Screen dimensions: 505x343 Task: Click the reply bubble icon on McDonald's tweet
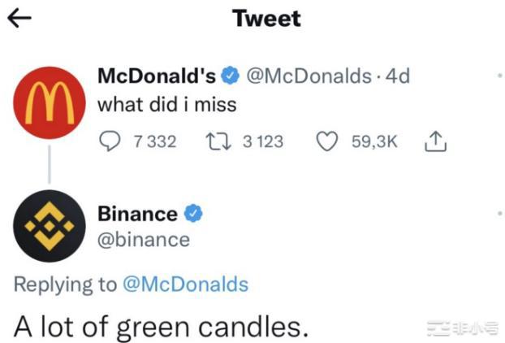[109, 142]
